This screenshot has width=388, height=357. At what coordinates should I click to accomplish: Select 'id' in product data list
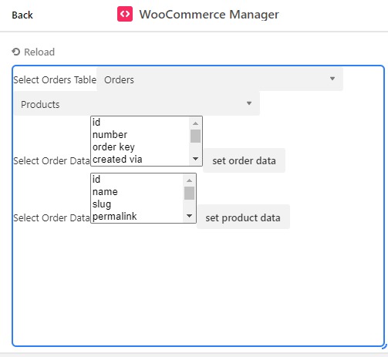pyautogui.click(x=137, y=180)
